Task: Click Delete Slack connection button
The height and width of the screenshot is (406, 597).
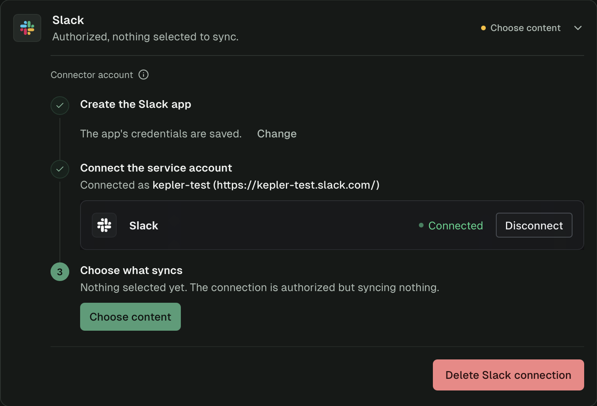Action: 508,375
